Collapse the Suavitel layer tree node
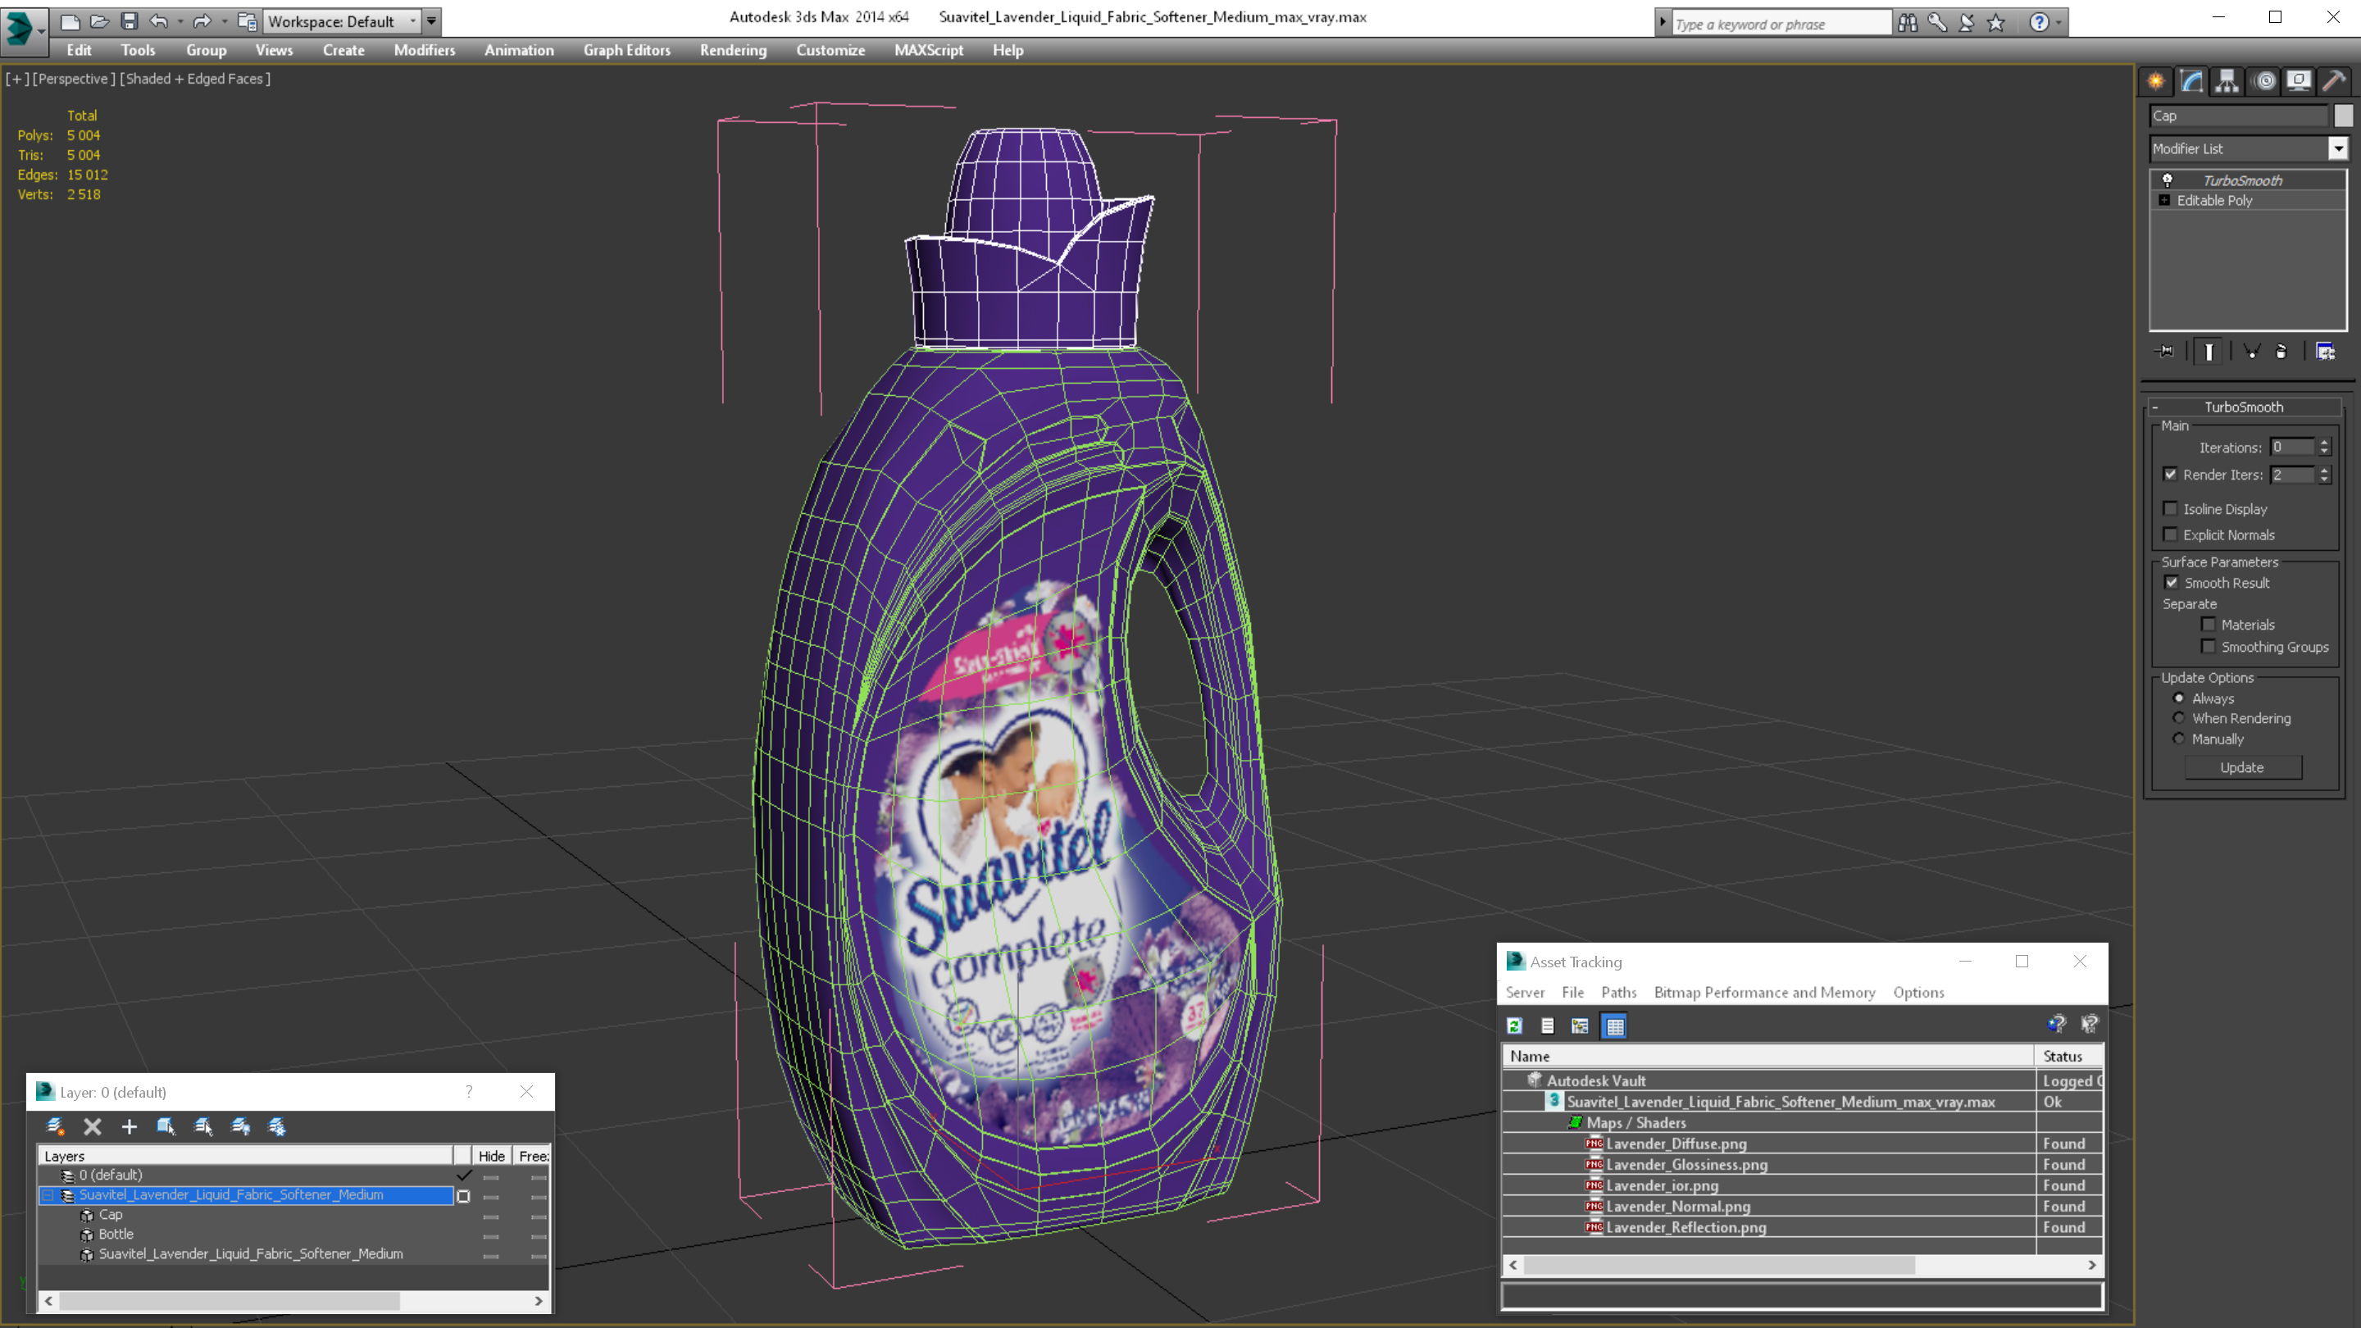The image size is (2361, 1328). click(x=48, y=1195)
